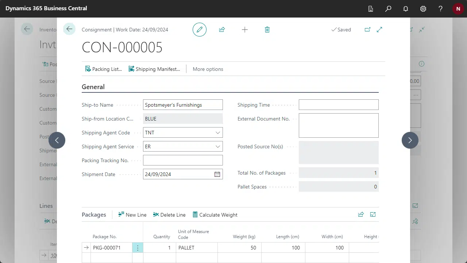Click the back arrow on Consignment card

(69, 29)
